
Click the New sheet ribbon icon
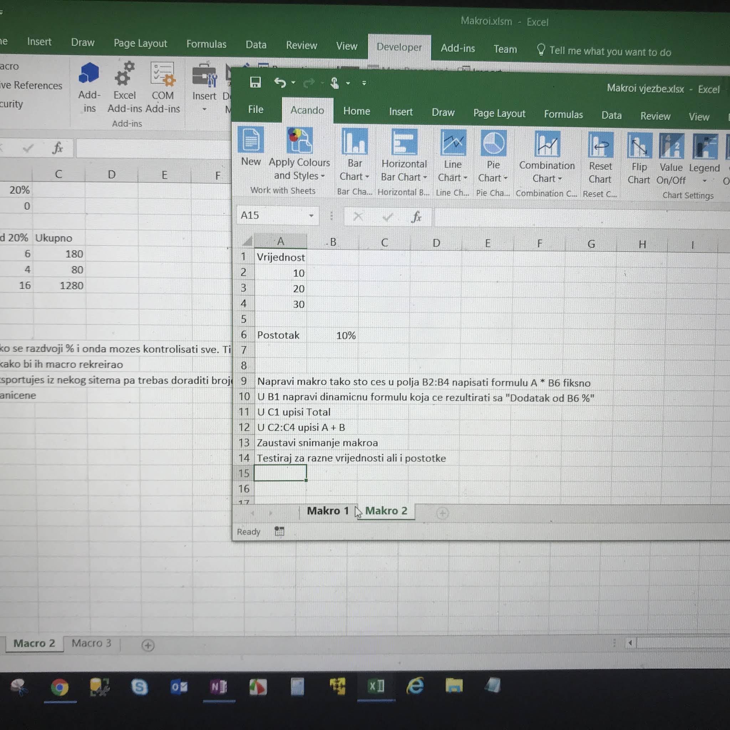tap(251, 140)
